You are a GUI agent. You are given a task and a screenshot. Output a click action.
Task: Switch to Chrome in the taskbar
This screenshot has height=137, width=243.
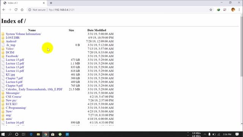(46, 134)
